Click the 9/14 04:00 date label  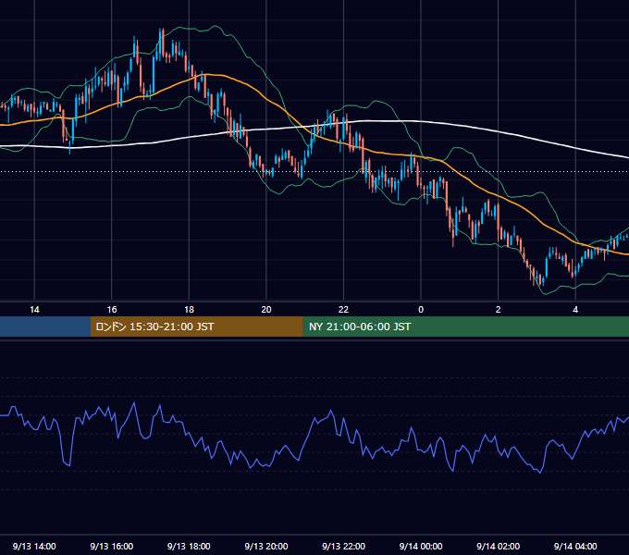pyautogui.click(x=575, y=546)
